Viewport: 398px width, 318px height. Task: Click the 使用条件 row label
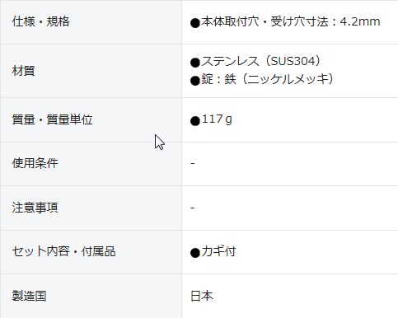pos(35,163)
